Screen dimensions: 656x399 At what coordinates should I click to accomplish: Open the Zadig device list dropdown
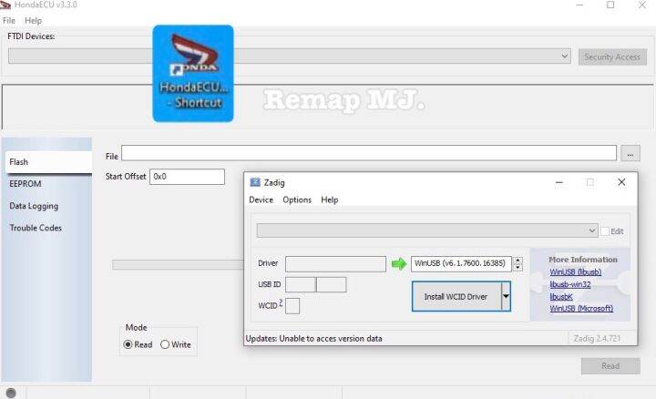pos(592,231)
